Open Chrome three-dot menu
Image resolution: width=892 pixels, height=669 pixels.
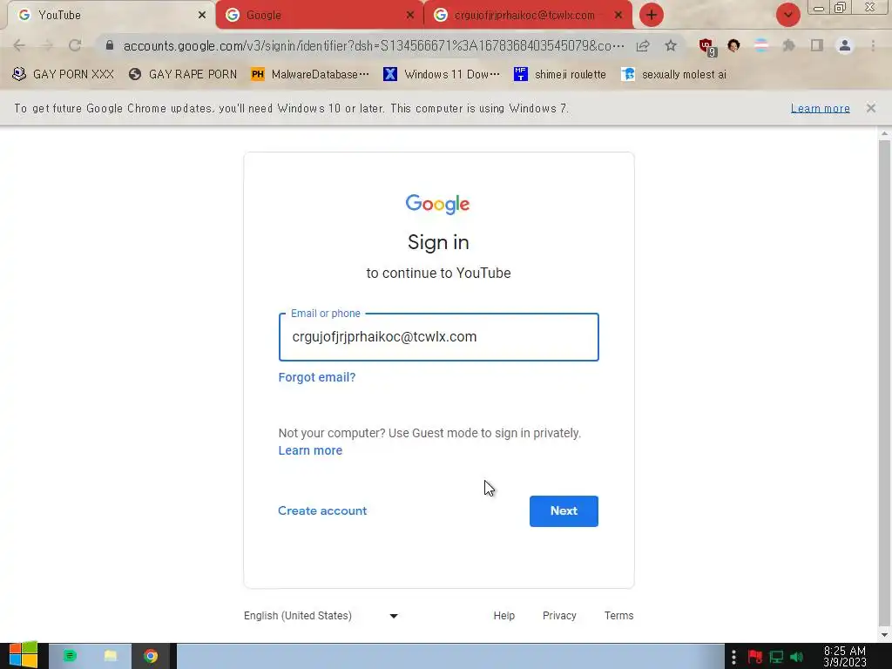pyautogui.click(x=873, y=45)
